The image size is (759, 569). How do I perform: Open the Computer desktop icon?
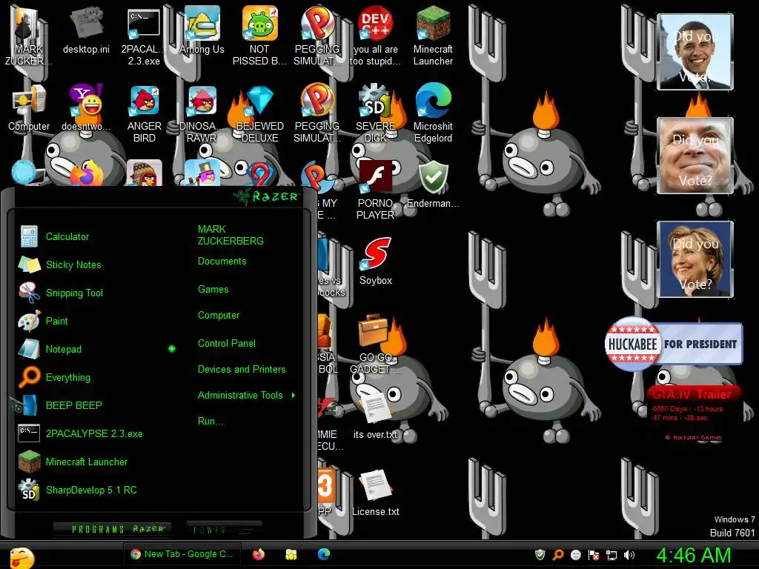[29, 107]
